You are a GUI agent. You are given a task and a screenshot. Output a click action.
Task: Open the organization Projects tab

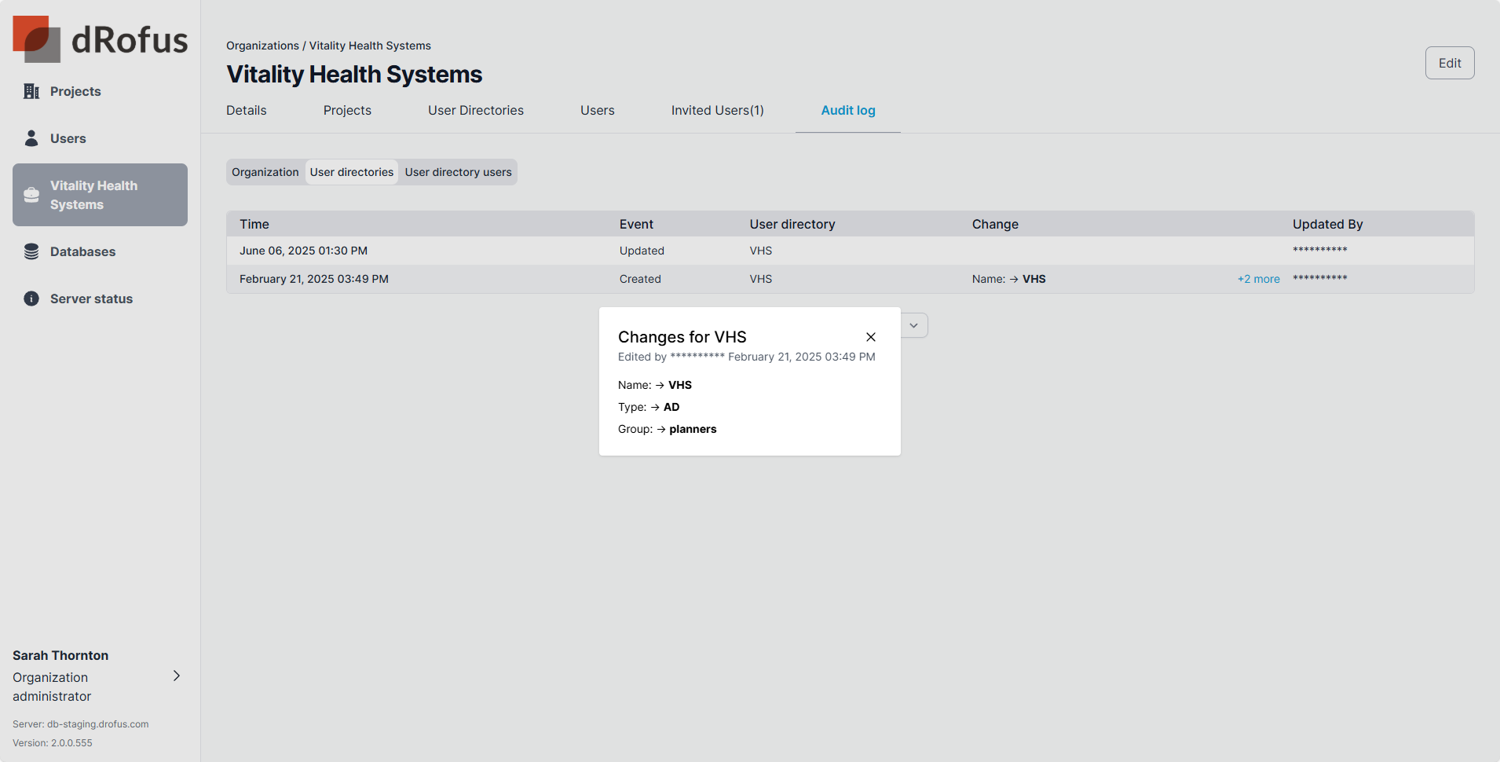pos(347,111)
